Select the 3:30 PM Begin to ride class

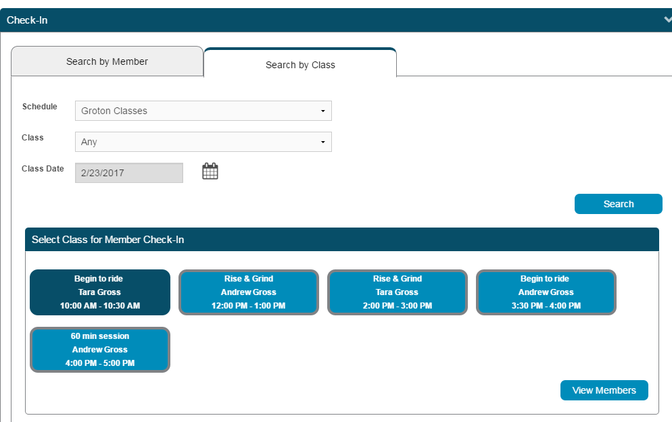pos(546,292)
